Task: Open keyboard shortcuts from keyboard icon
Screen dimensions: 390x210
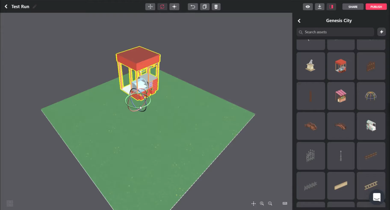Action: pyautogui.click(x=285, y=204)
